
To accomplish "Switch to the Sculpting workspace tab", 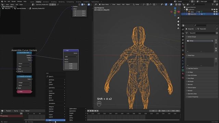I will pos(54,2).
